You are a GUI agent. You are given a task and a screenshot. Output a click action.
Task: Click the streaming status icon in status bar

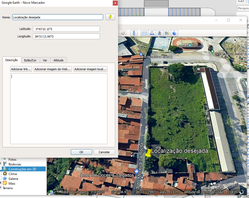[x=242, y=192]
